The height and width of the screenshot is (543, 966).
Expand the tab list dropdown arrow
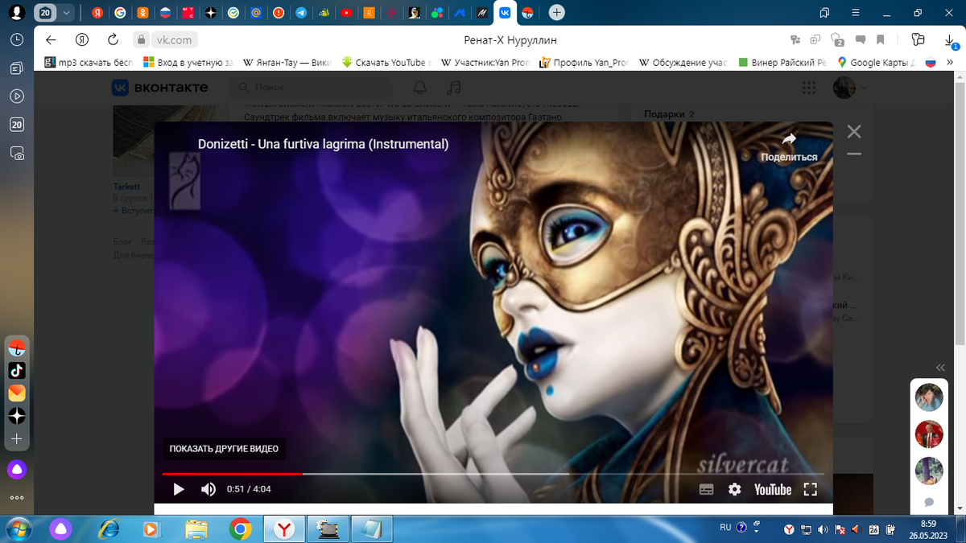coord(66,12)
